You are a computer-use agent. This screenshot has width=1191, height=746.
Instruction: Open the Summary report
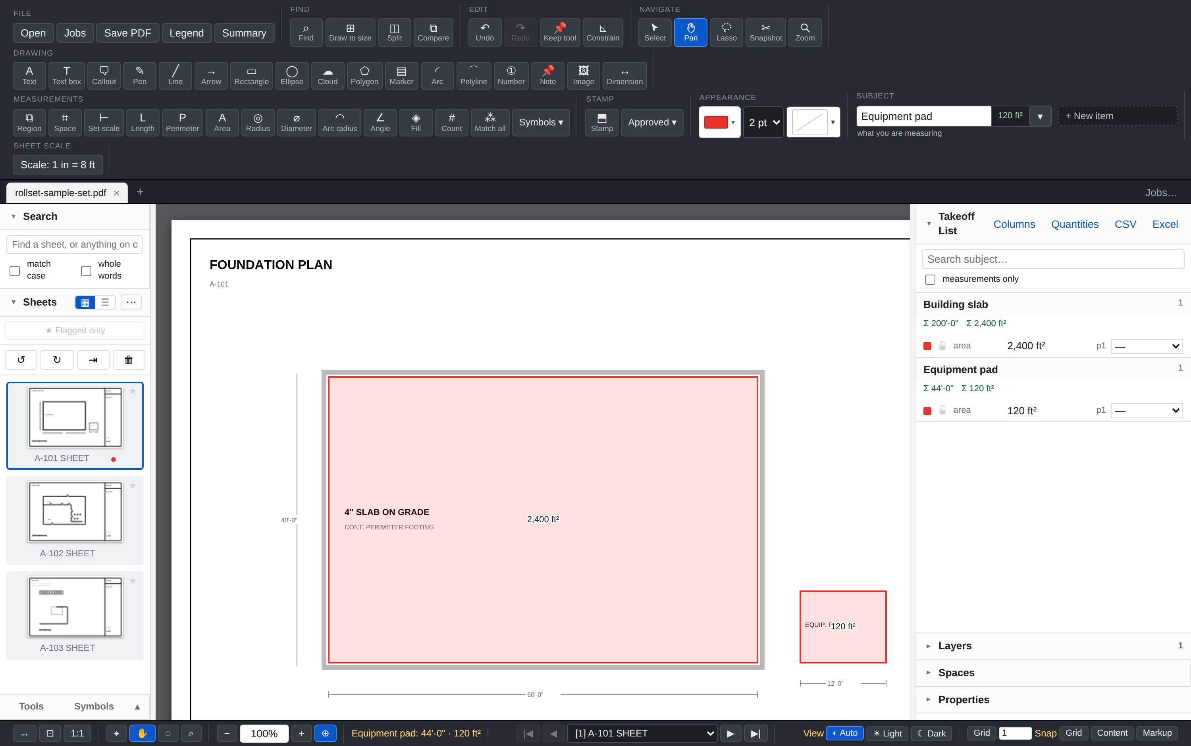pyautogui.click(x=244, y=33)
